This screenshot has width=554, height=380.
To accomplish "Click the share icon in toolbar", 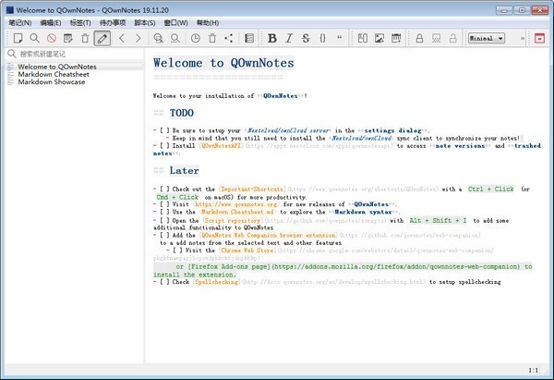I will point(228,38).
